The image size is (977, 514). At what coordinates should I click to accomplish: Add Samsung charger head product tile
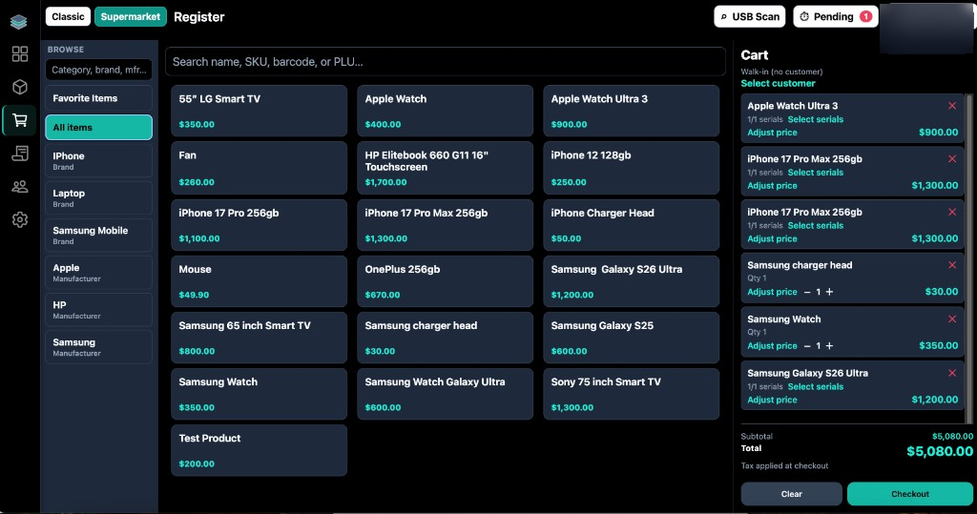[x=445, y=338]
